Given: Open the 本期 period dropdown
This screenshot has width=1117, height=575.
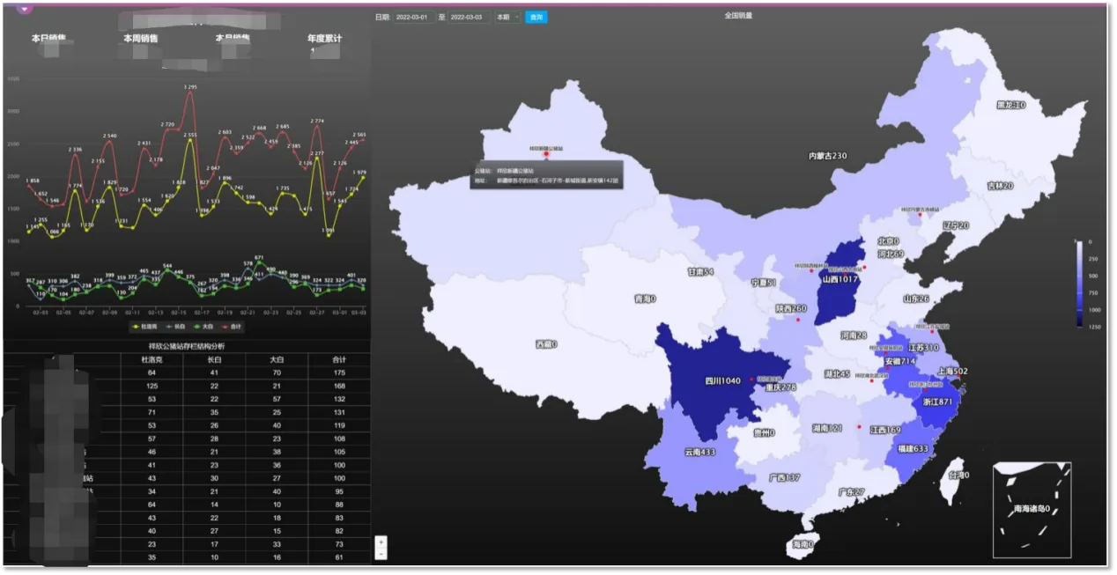Looking at the screenshot, I should 507,17.
